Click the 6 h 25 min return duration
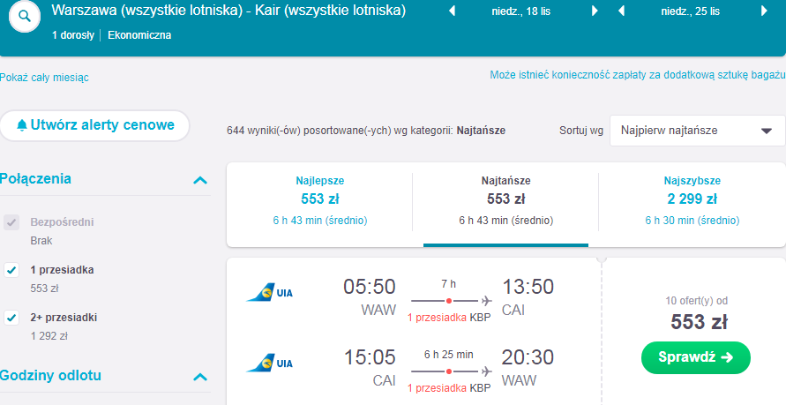The width and height of the screenshot is (786, 405). point(449,355)
